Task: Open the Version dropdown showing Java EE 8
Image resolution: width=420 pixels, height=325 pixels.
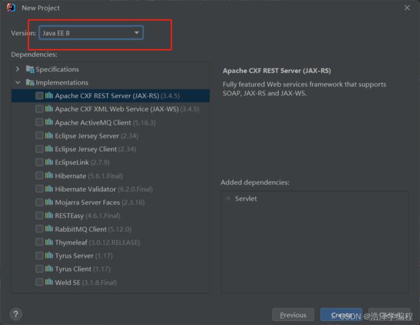Action: click(x=91, y=33)
